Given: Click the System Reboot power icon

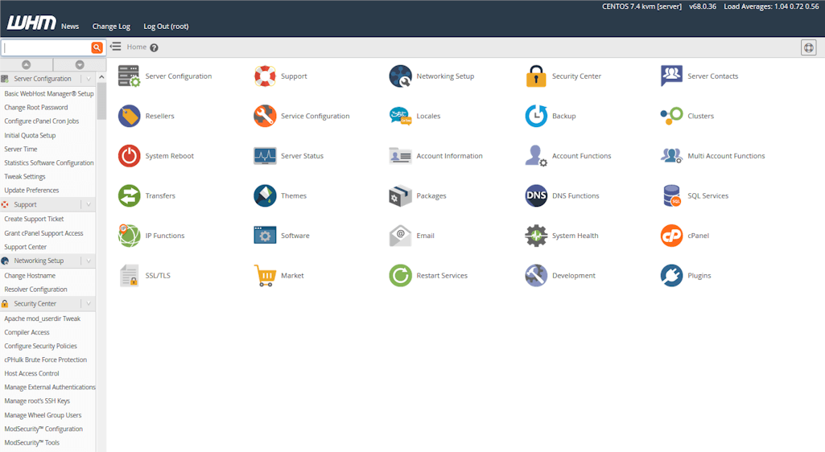Looking at the screenshot, I should pos(129,156).
